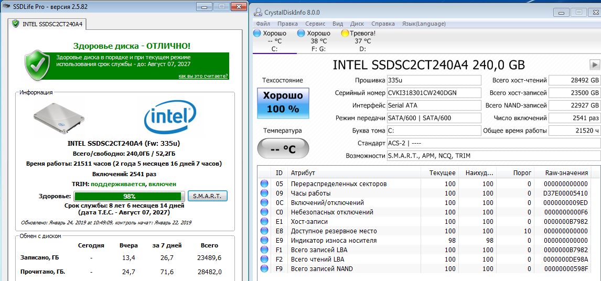Click the green shield health icon in SSDLife

pyautogui.click(x=38, y=65)
